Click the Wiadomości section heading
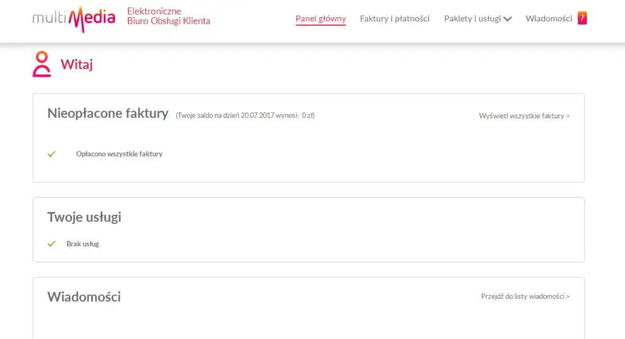The image size is (625, 339). tap(84, 297)
